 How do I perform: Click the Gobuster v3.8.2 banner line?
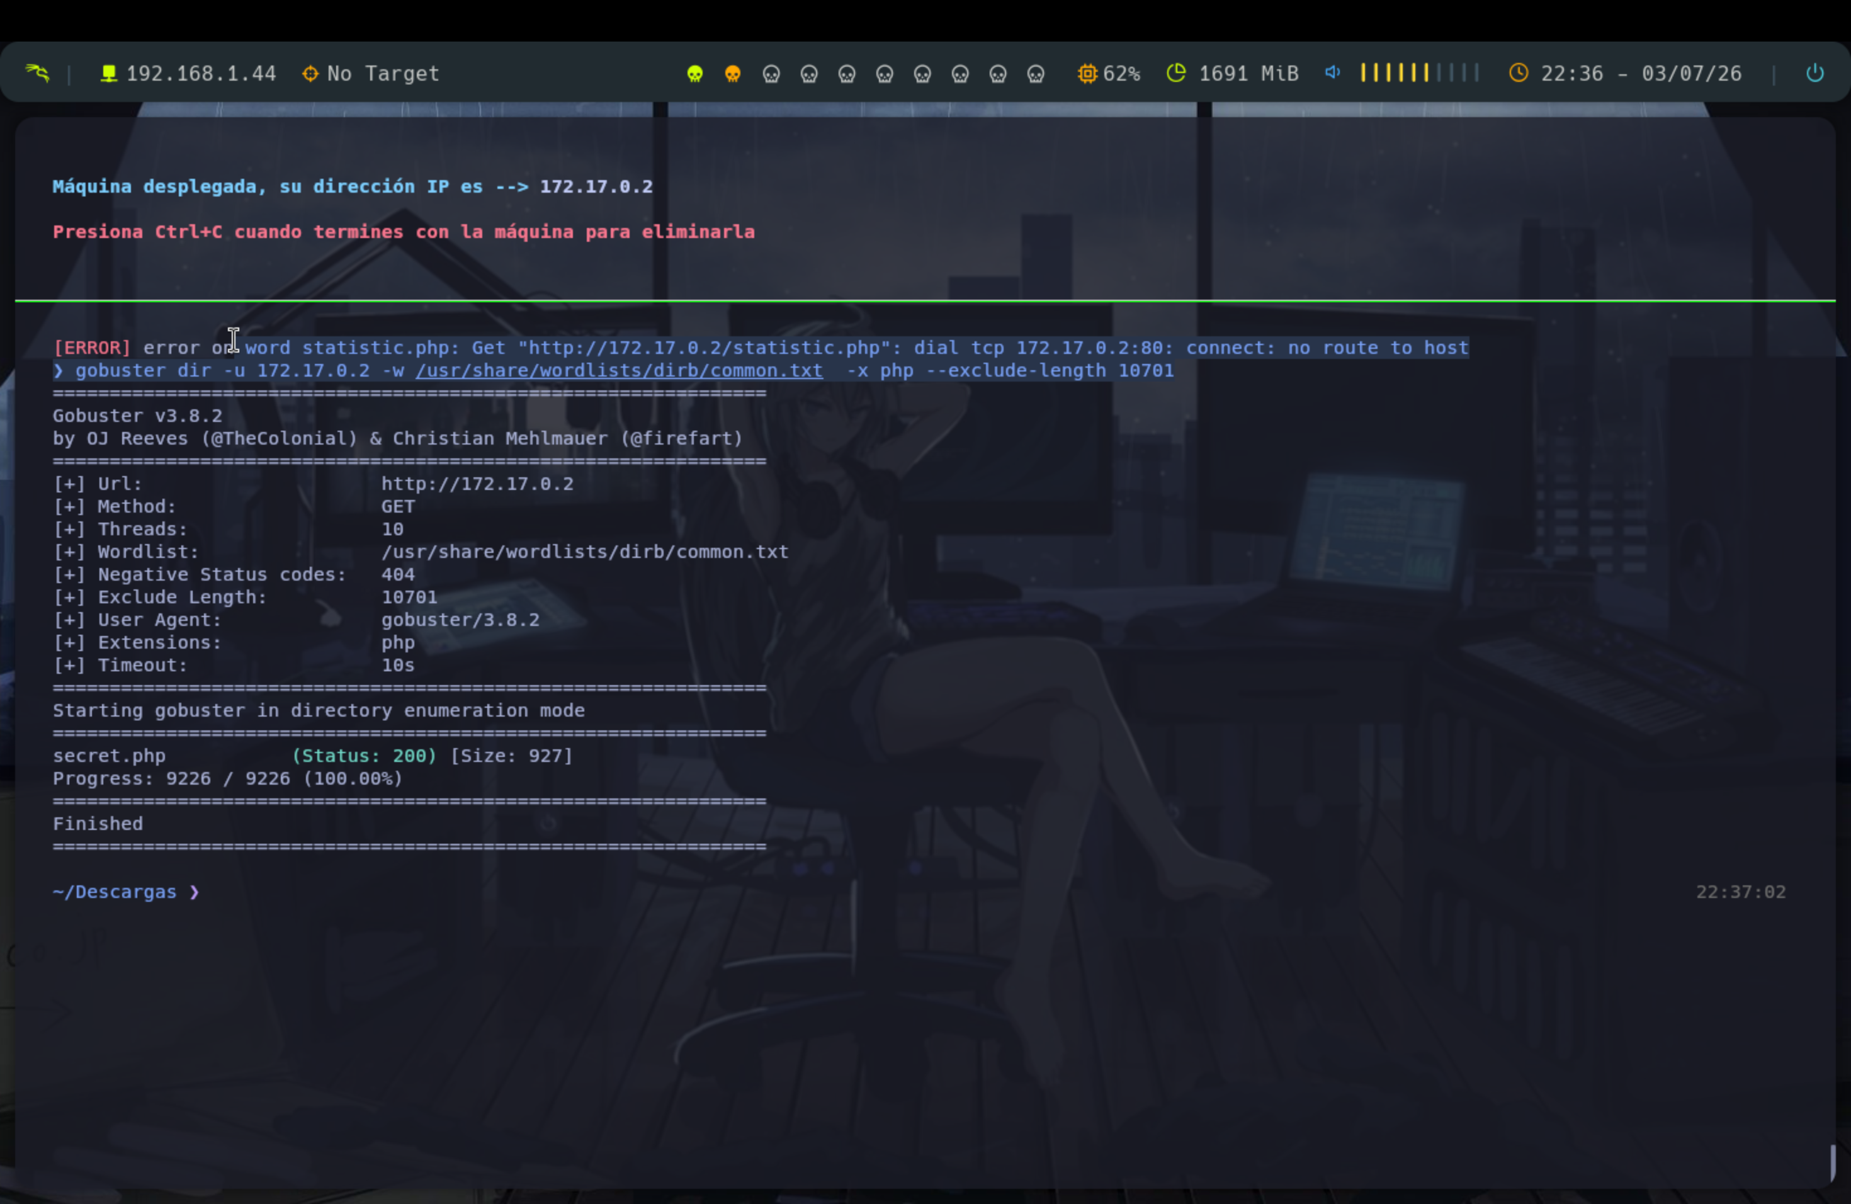pos(138,416)
